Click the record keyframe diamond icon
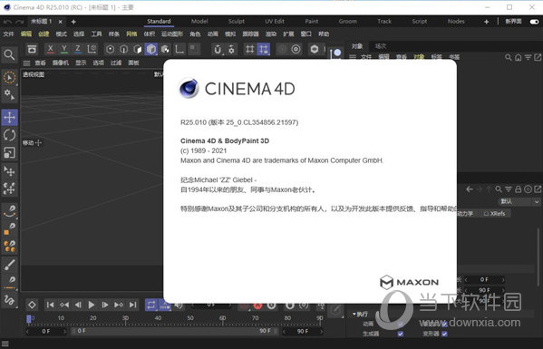543x349 pixels. coord(32,305)
